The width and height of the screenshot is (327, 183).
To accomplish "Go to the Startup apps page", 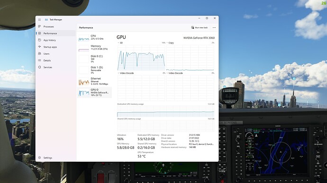I will click(55, 47).
